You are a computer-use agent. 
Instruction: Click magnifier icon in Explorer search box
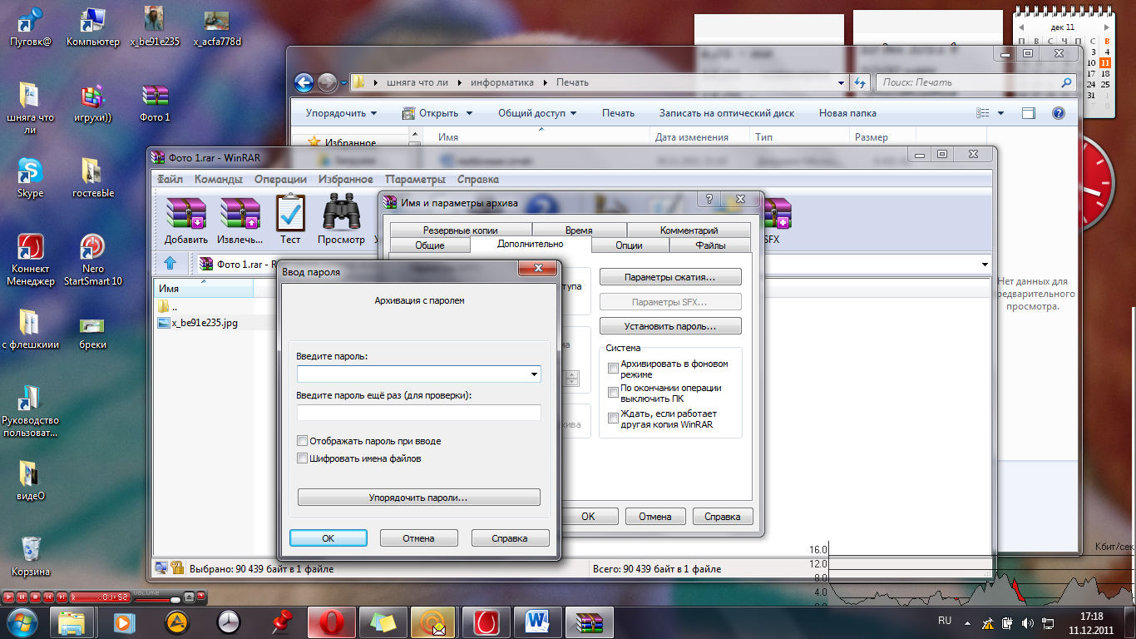1067,82
